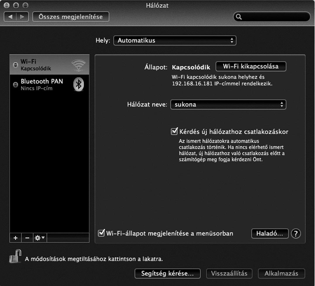This screenshot has width=315, height=286.
Task: Open the gear action menu
Action: click(x=40, y=238)
